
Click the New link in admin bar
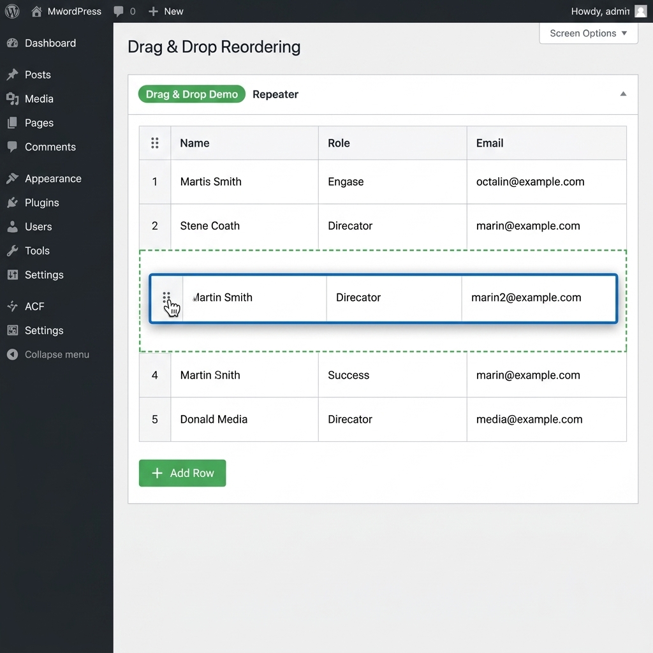point(173,11)
